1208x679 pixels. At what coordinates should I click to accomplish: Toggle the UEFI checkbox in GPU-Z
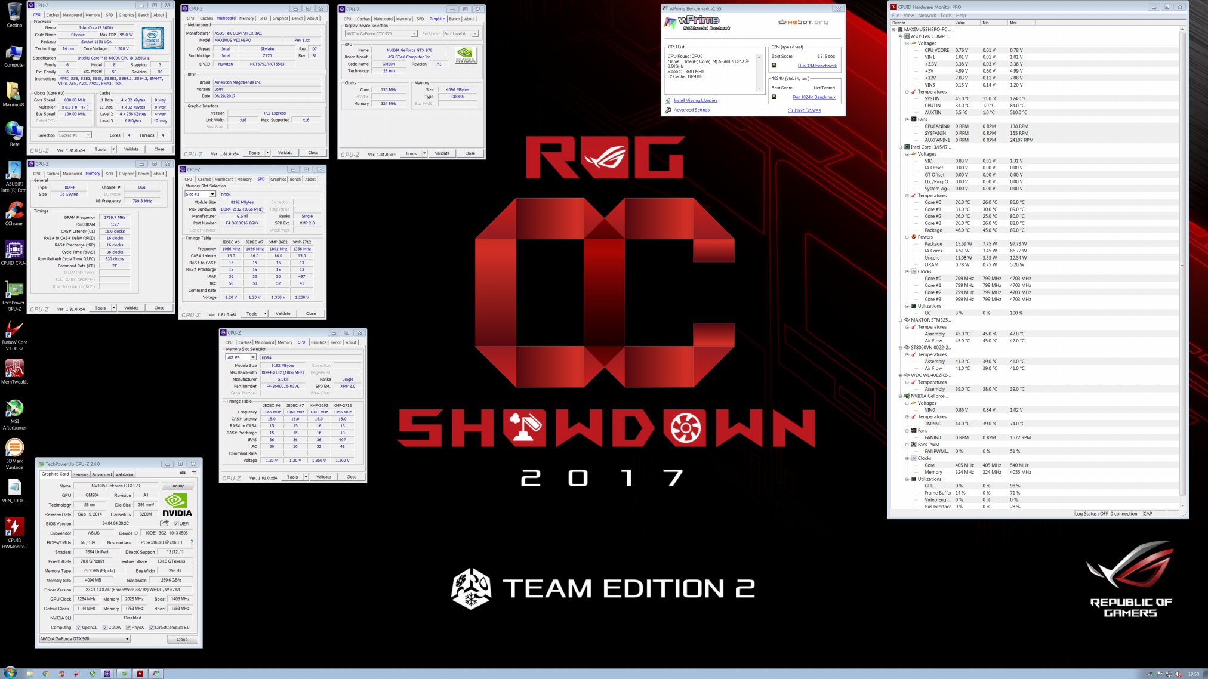point(175,524)
